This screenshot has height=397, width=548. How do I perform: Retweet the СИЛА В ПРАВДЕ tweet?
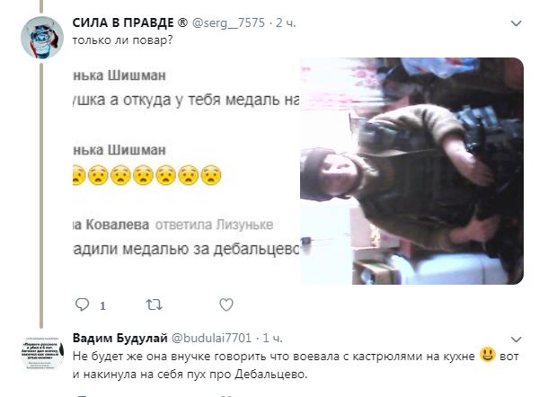click(x=155, y=304)
